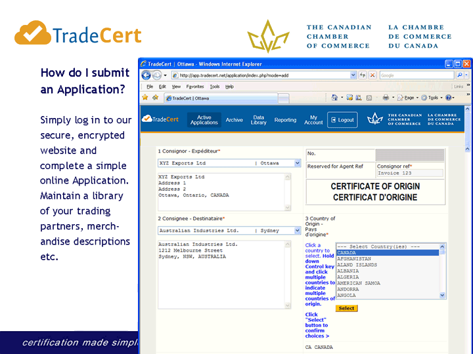Open the Favorites menu
The image size is (473, 354).
(x=195, y=87)
